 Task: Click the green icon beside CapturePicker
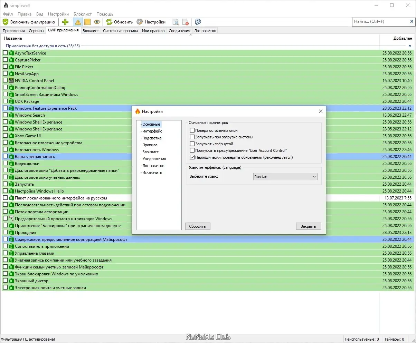click(11, 60)
